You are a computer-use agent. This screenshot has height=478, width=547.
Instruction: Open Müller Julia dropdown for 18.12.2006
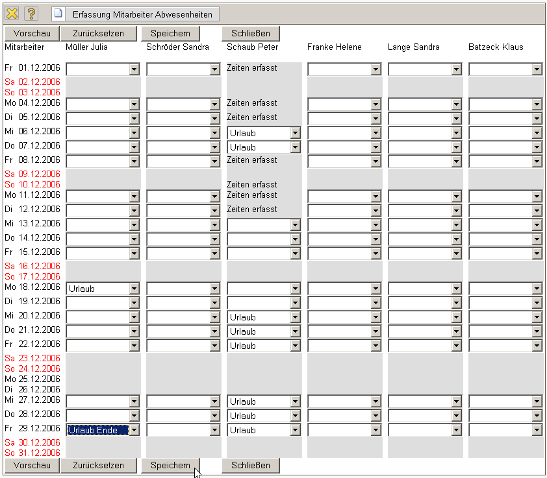pyautogui.click(x=134, y=289)
